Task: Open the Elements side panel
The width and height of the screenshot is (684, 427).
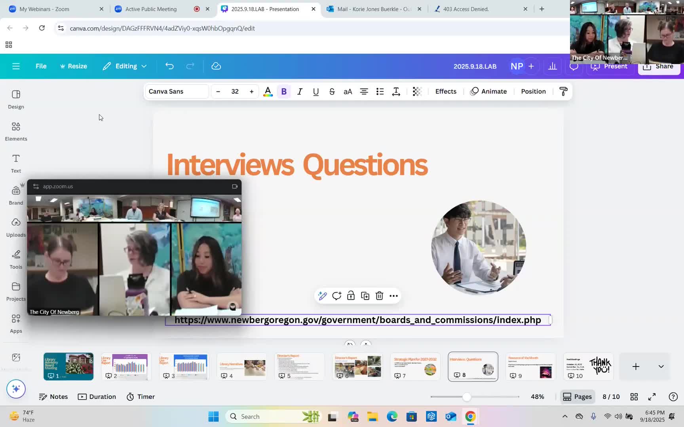Action: tap(16, 131)
